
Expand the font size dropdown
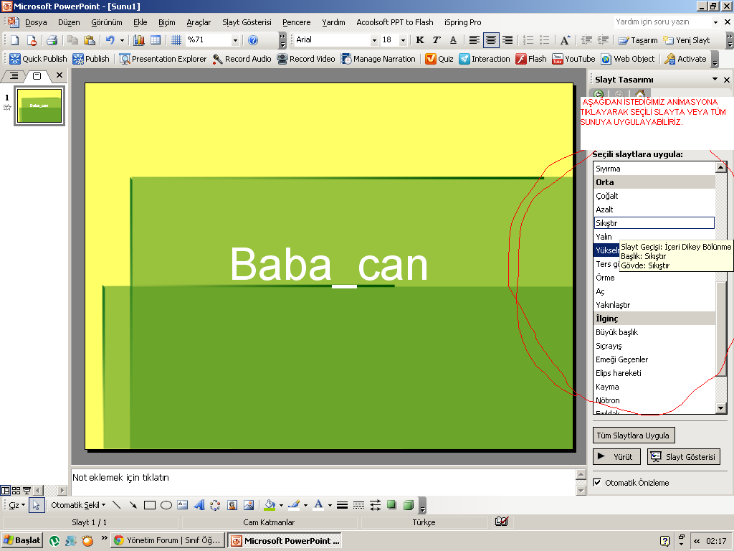coord(403,40)
